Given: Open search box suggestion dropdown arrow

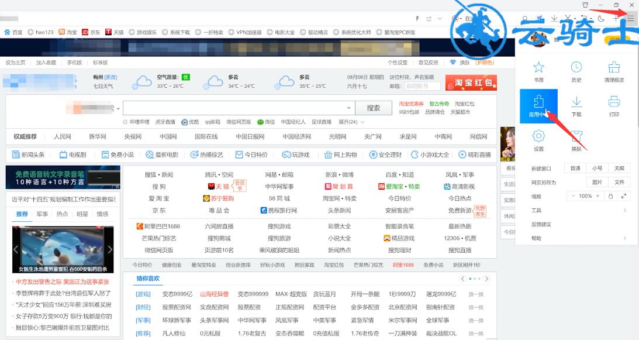Looking at the screenshot, I should click(x=349, y=108).
